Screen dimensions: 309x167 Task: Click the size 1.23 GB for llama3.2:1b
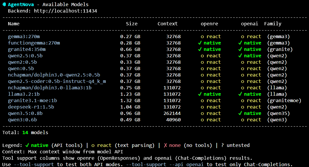pyautogui.click(x=130, y=94)
